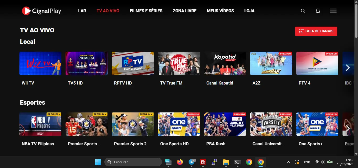358x168 pixels.
Task: Open the LOJA menu item
Action: [x=249, y=11]
